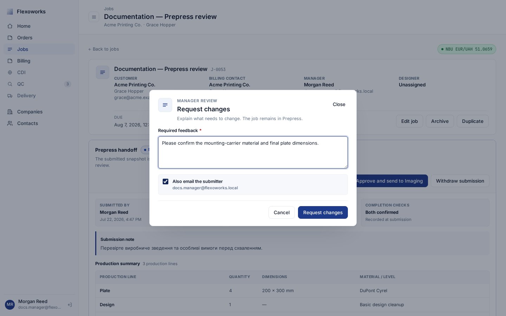Click the Edit job button
The height and width of the screenshot is (316, 506).
409,121
